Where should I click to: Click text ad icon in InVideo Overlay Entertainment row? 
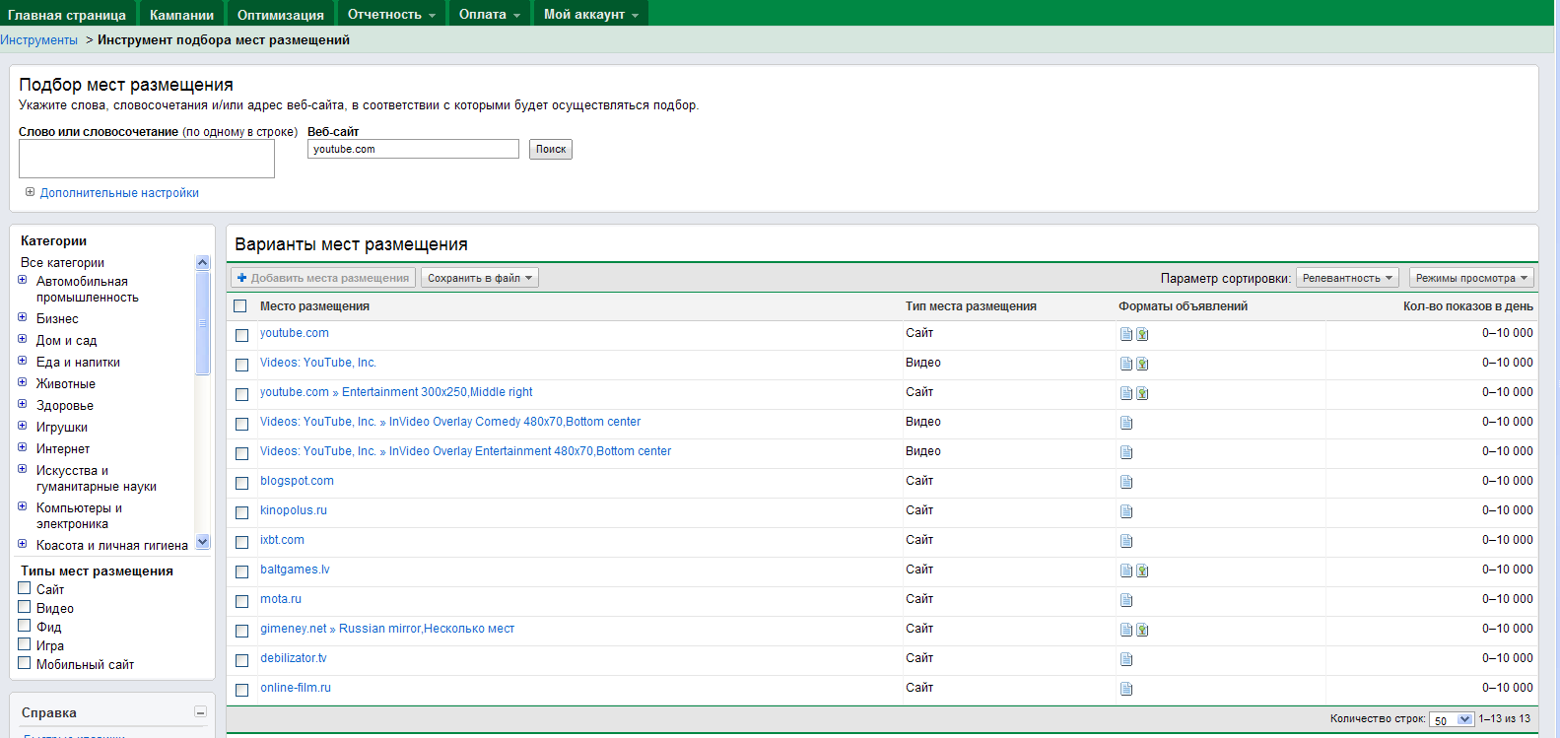(1126, 452)
